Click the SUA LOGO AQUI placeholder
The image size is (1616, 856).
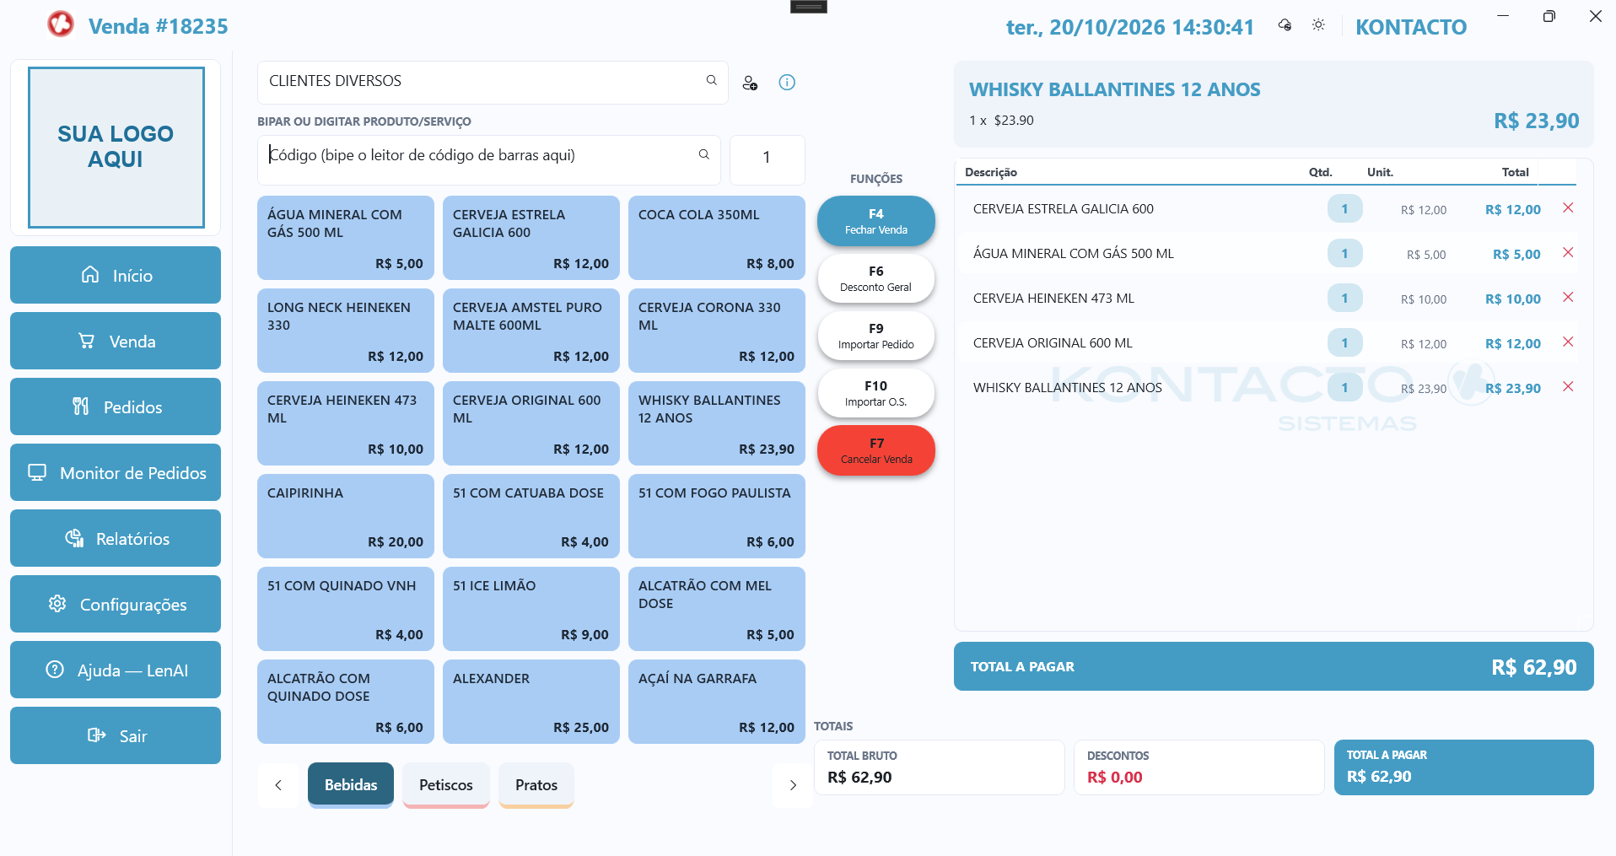point(116,148)
